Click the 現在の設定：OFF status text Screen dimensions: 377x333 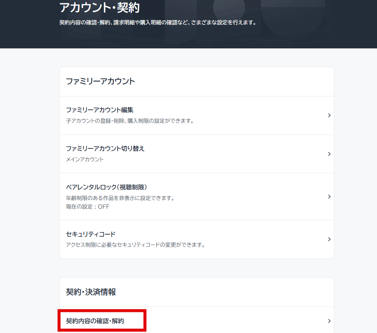(88, 207)
